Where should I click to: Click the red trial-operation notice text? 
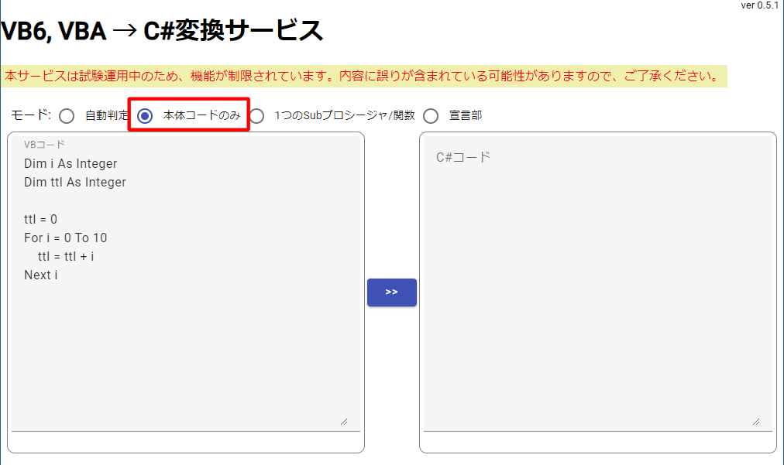pos(362,76)
